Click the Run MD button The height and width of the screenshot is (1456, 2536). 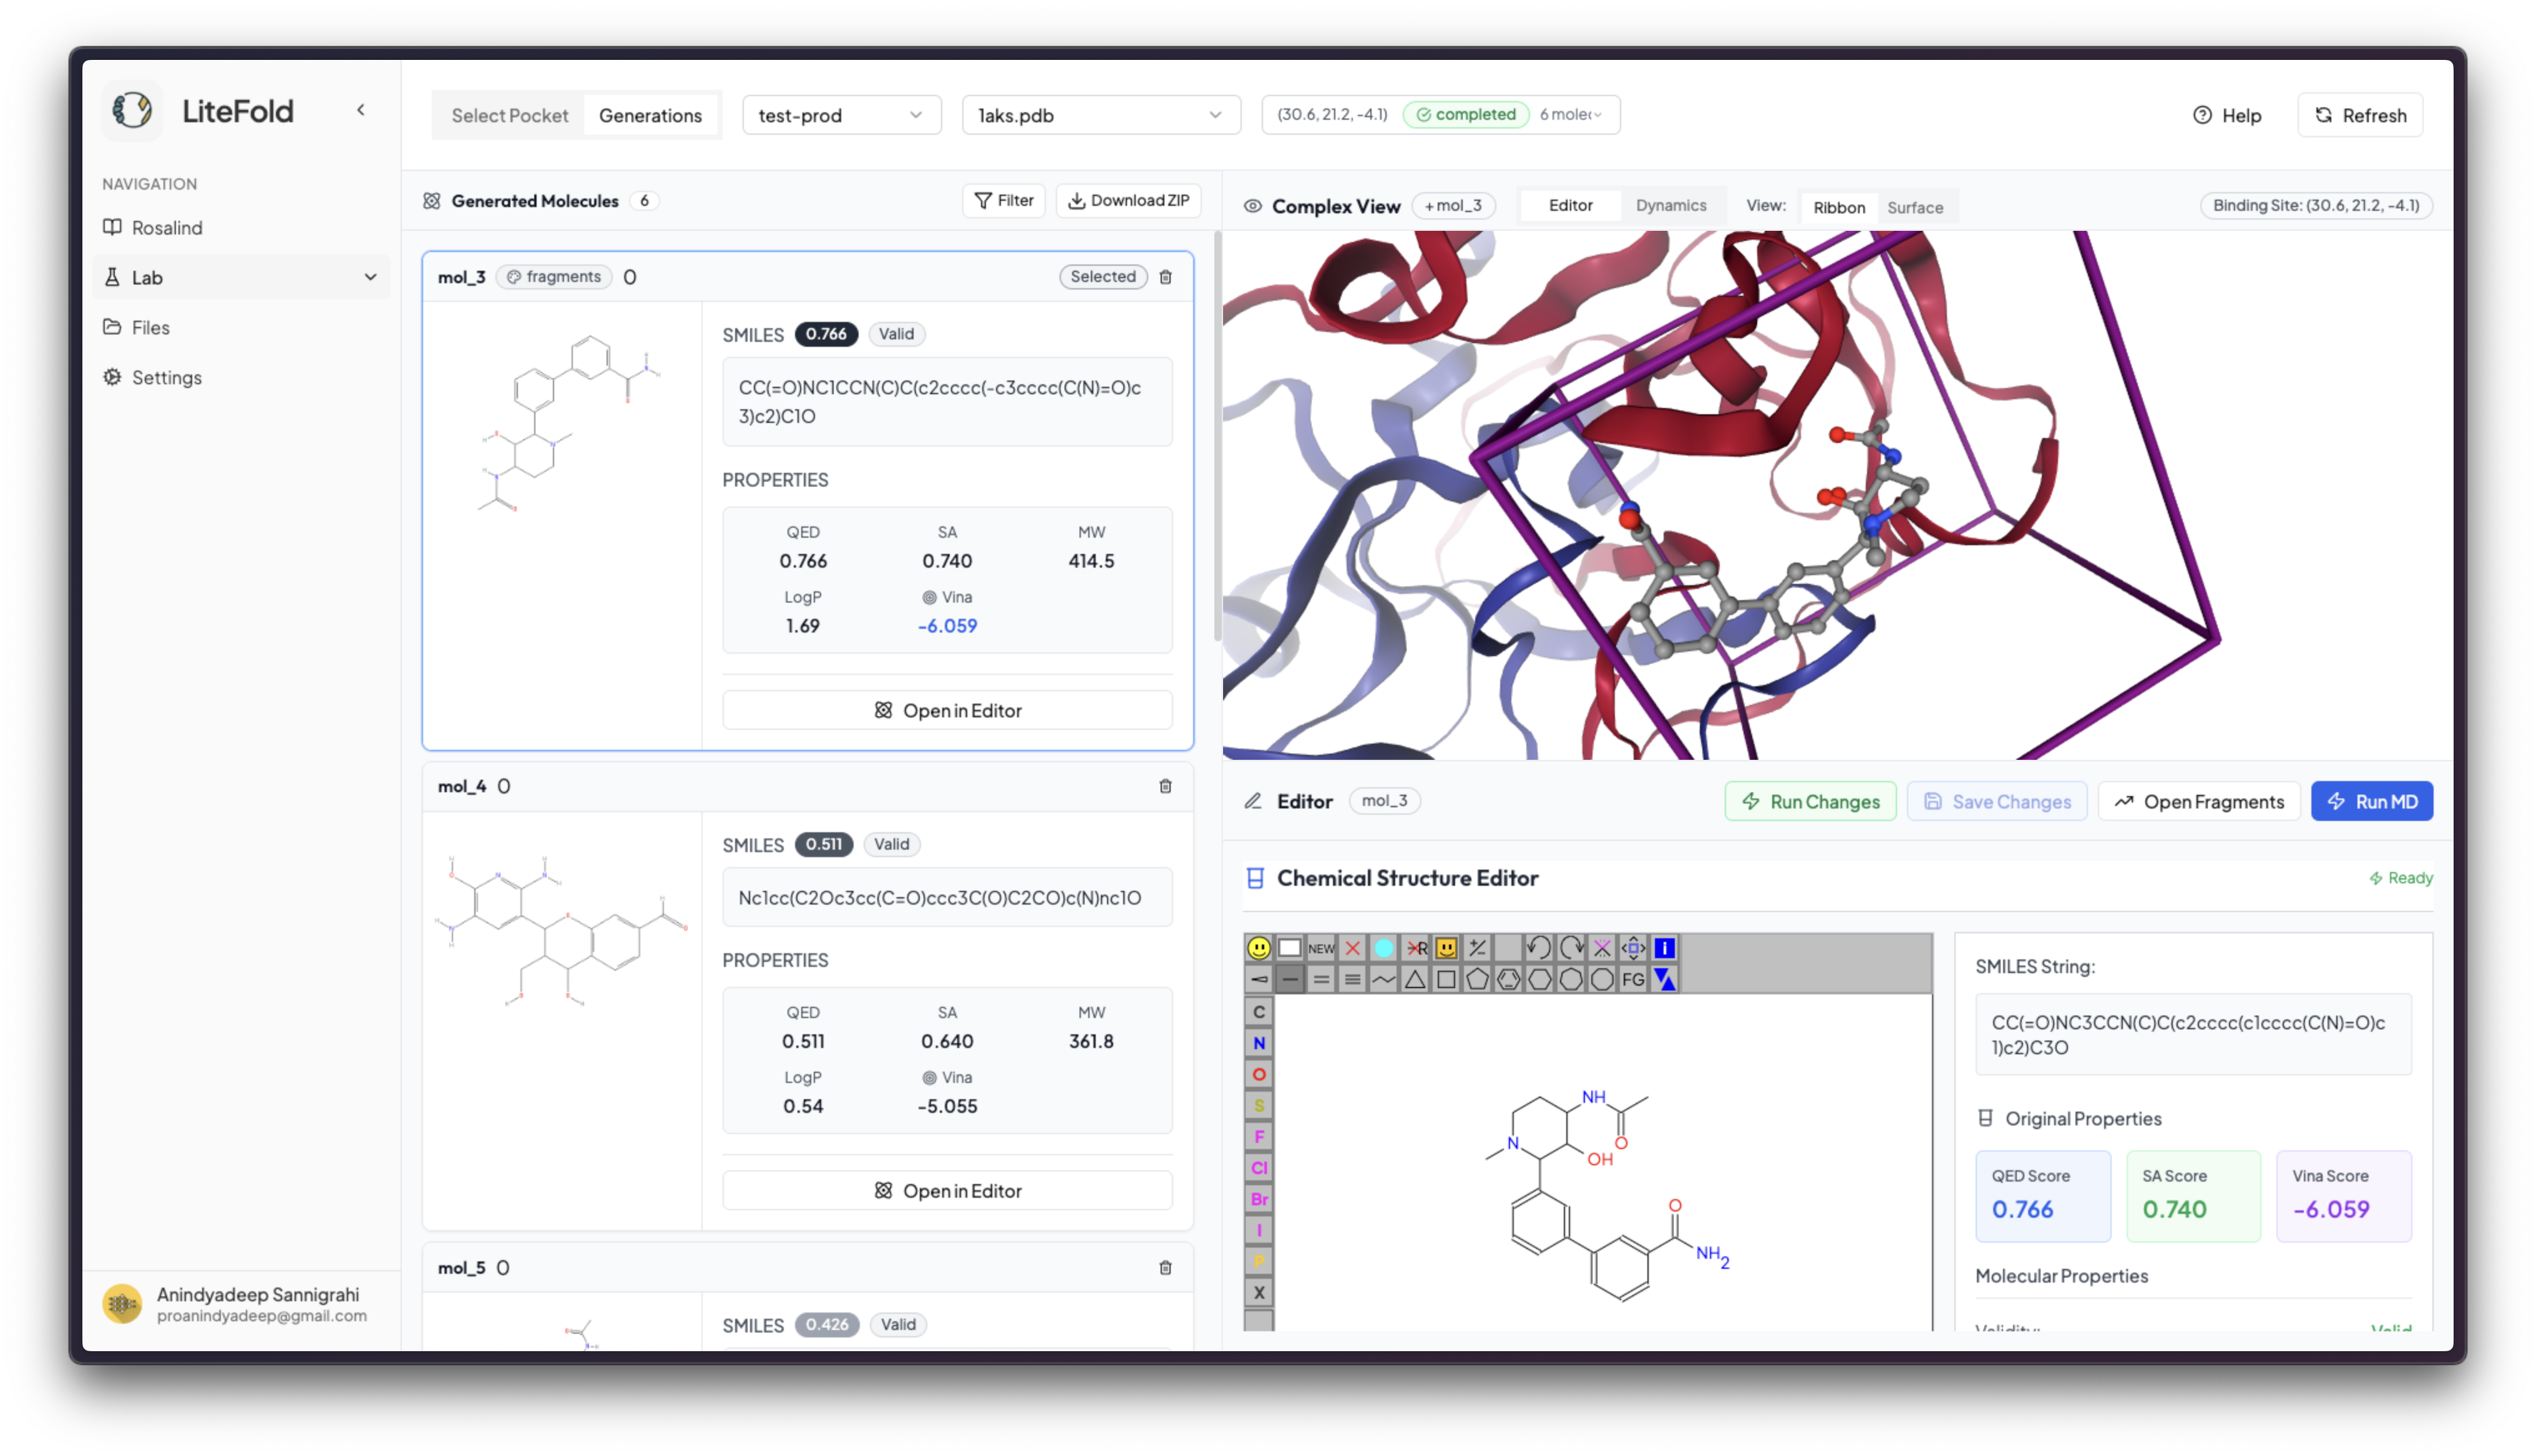tap(2372, 801)
